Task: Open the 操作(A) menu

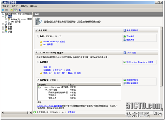Action: tap(15, 6)
